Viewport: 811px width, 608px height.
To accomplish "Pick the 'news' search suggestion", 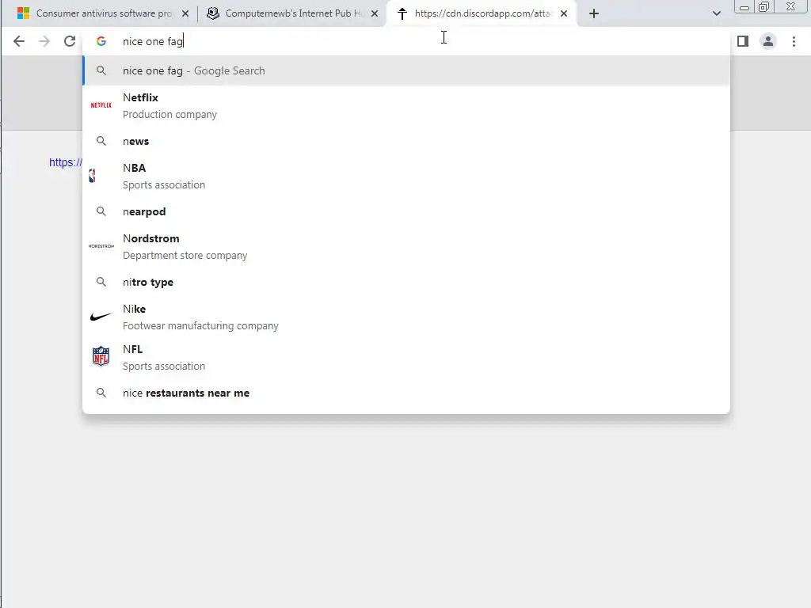I will [x=406, y=141].
